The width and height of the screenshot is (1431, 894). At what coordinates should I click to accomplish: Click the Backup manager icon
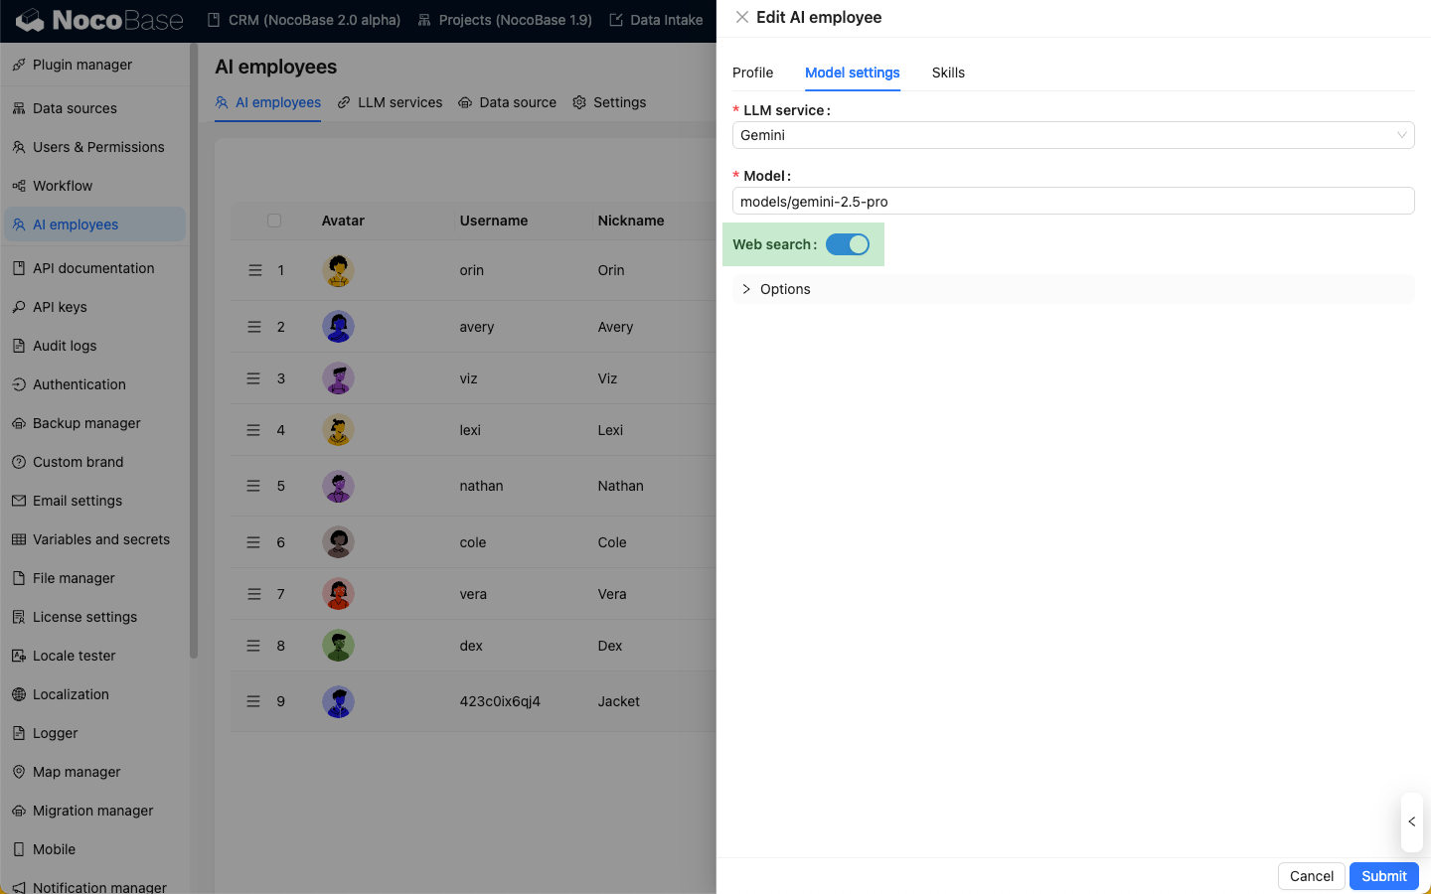tap(19, 423)
